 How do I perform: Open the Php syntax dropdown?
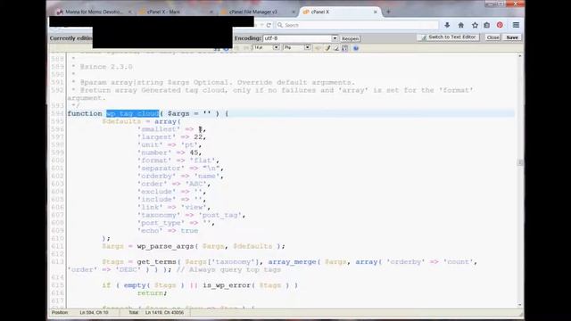pyautogui.click(x=297, y=47)
